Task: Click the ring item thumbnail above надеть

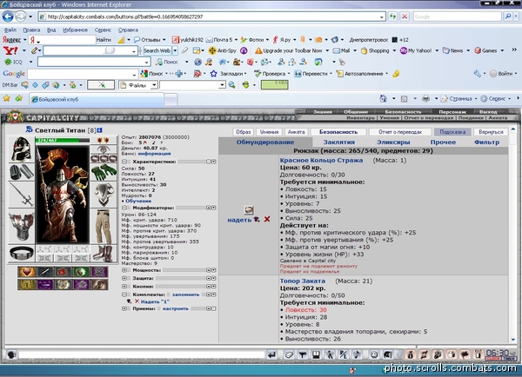Action: tap(249, 210)
